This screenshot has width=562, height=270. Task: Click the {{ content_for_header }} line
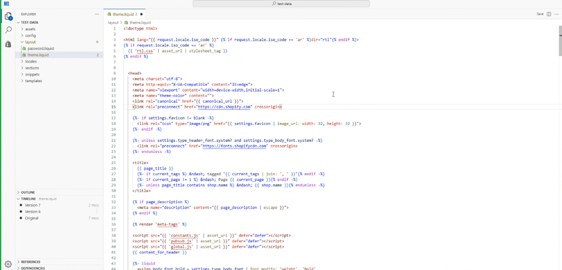point(160,253)
